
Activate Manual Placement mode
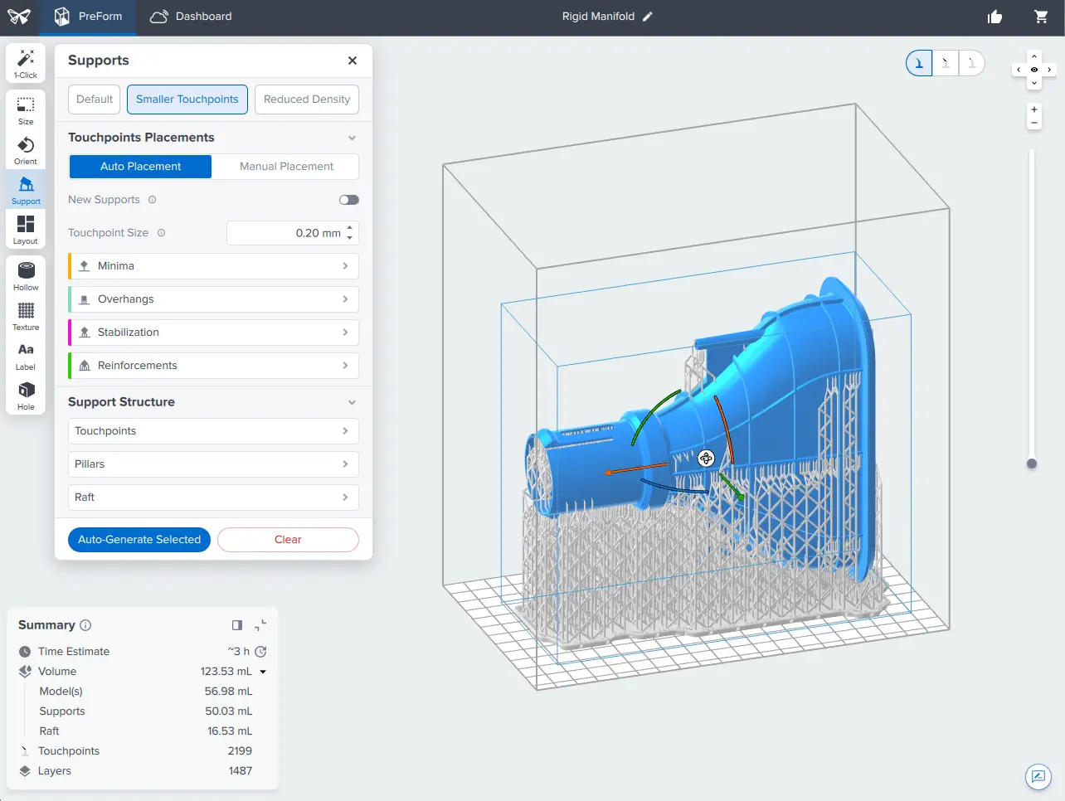pyautogui.click(x=284, y=166)
